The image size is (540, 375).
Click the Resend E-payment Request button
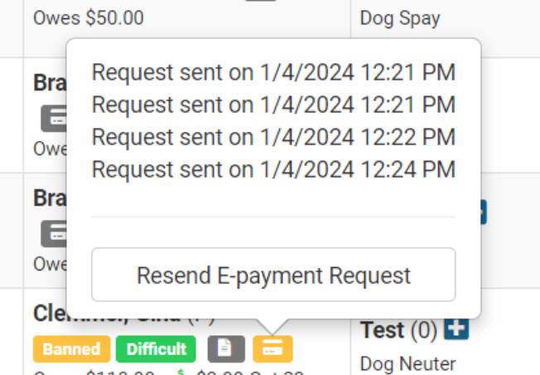(x=273, y=275)
